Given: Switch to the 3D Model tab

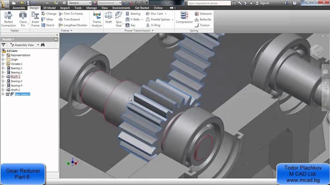Looking at the screenshot, I should [x=49, y=8].
